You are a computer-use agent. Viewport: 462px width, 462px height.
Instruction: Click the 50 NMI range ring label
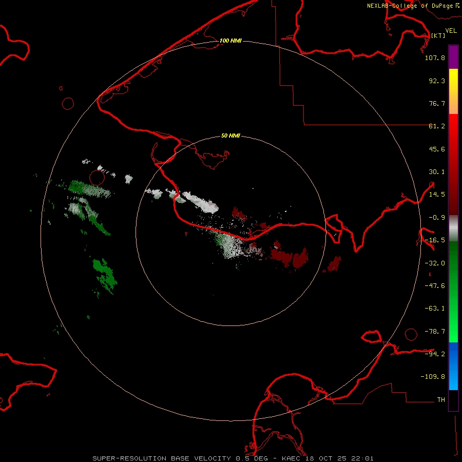pyautogui.click(x=230, y=136)
